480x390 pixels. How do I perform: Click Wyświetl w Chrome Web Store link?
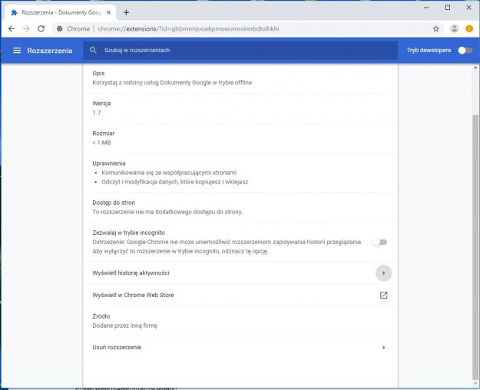pyautogui.click(x=133, y=295)
